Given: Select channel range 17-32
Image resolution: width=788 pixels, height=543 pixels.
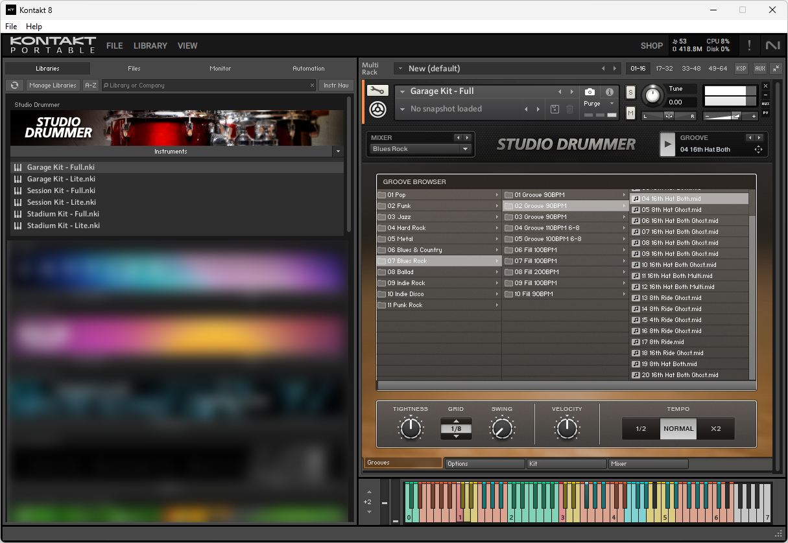Looking at the screenshot, I should 664,68.
